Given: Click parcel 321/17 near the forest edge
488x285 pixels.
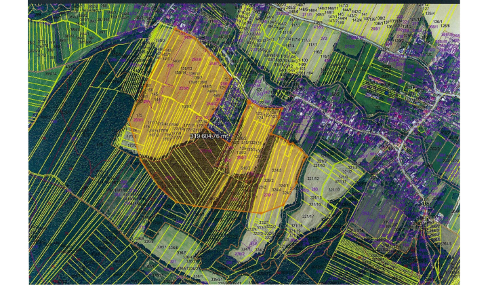Looking at the screenshot, I should coord(309,216).
